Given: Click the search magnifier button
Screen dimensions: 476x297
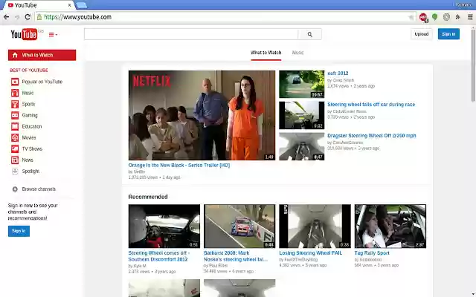Looking at the screenshot, I should pos(309,34).
